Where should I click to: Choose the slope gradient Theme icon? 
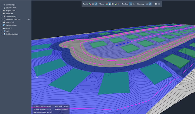pos(116,4)
